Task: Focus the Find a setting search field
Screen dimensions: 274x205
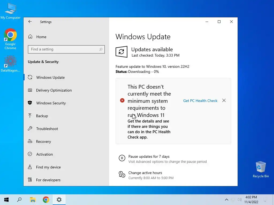Action: (66, 49)
